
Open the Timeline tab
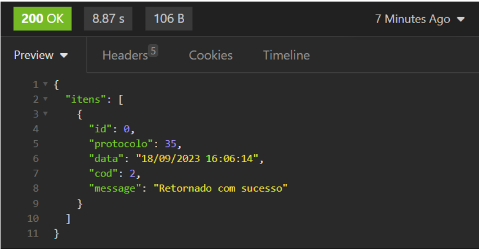pos(286,55)
